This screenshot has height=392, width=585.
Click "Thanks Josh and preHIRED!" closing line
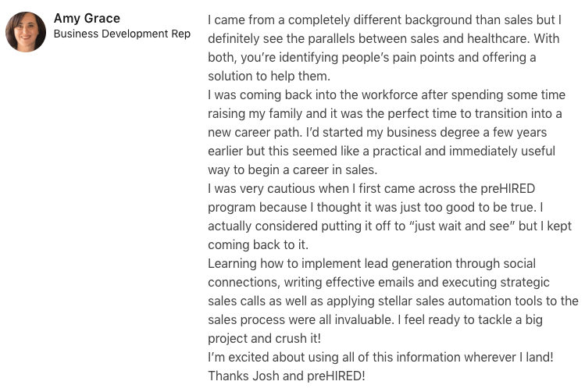[286, 376]
